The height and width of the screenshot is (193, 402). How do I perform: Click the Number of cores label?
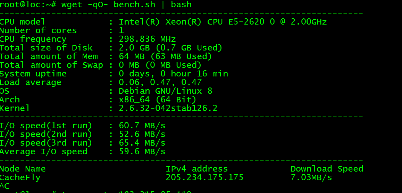pos(38,30)
